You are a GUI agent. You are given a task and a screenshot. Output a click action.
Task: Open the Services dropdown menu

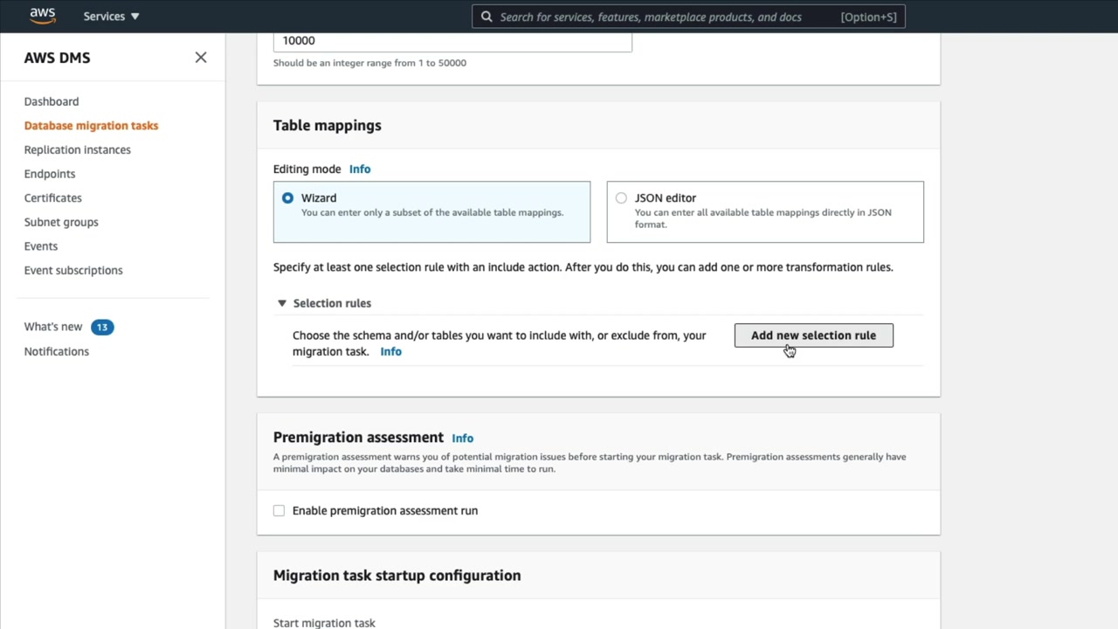pos(111,17)
